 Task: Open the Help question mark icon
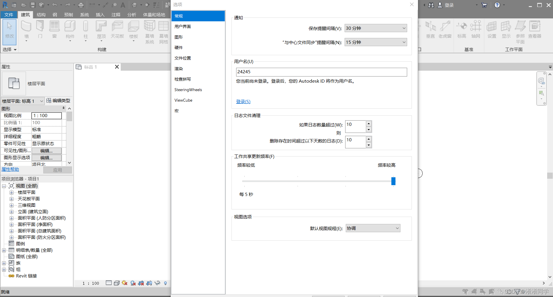coord(497,5)
